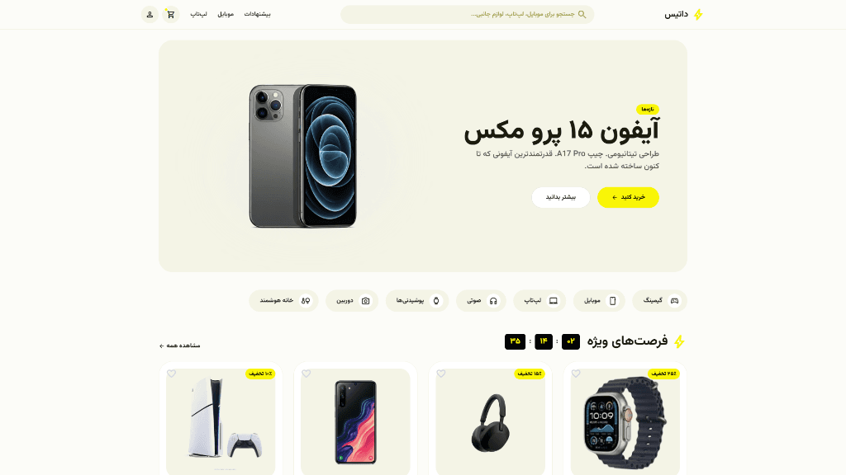Open the پیشنهادات nav menu item
846x475 pixels.
tap(258, 15)
